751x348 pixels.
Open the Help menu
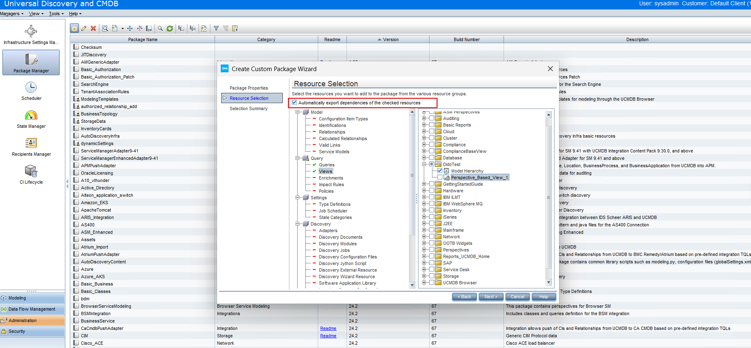[x=75, y=14]
